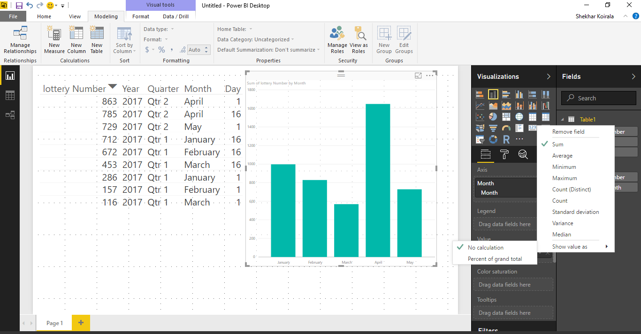The height and width of the screenshot is (334, 641).
Task: Select the area chart visual
Action: click(493, 106)
